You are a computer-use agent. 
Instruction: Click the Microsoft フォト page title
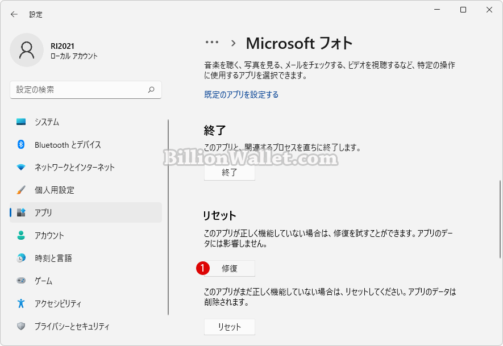[300, 43]
